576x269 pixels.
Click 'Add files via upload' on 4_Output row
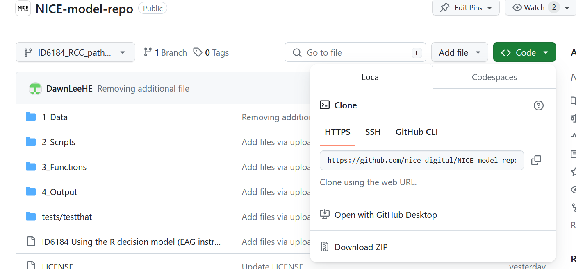pos(276,192)
